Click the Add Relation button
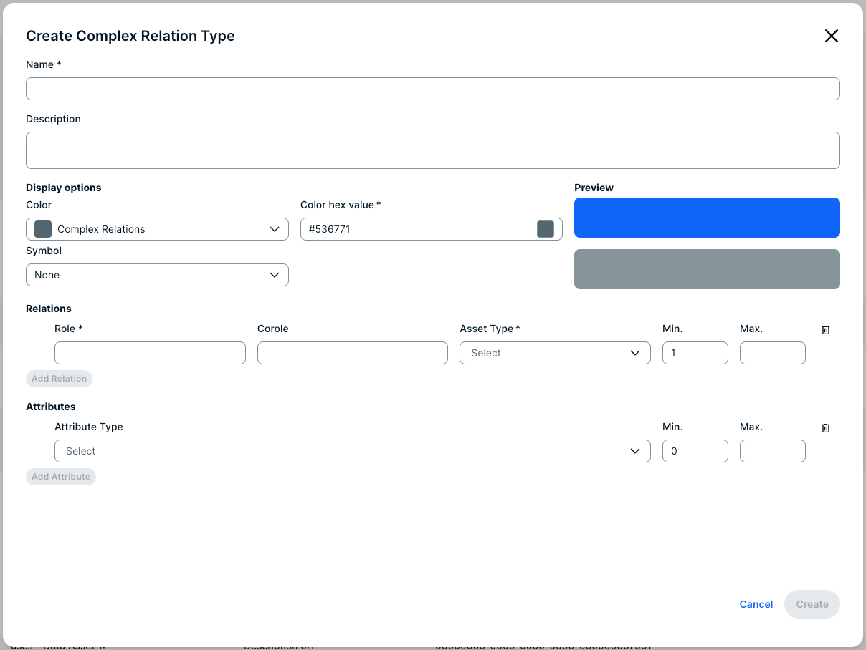This screenshot has height=650, width=866. pos(59,379)
